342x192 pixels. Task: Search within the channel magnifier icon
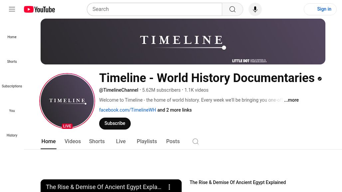[x=195, y=142]
